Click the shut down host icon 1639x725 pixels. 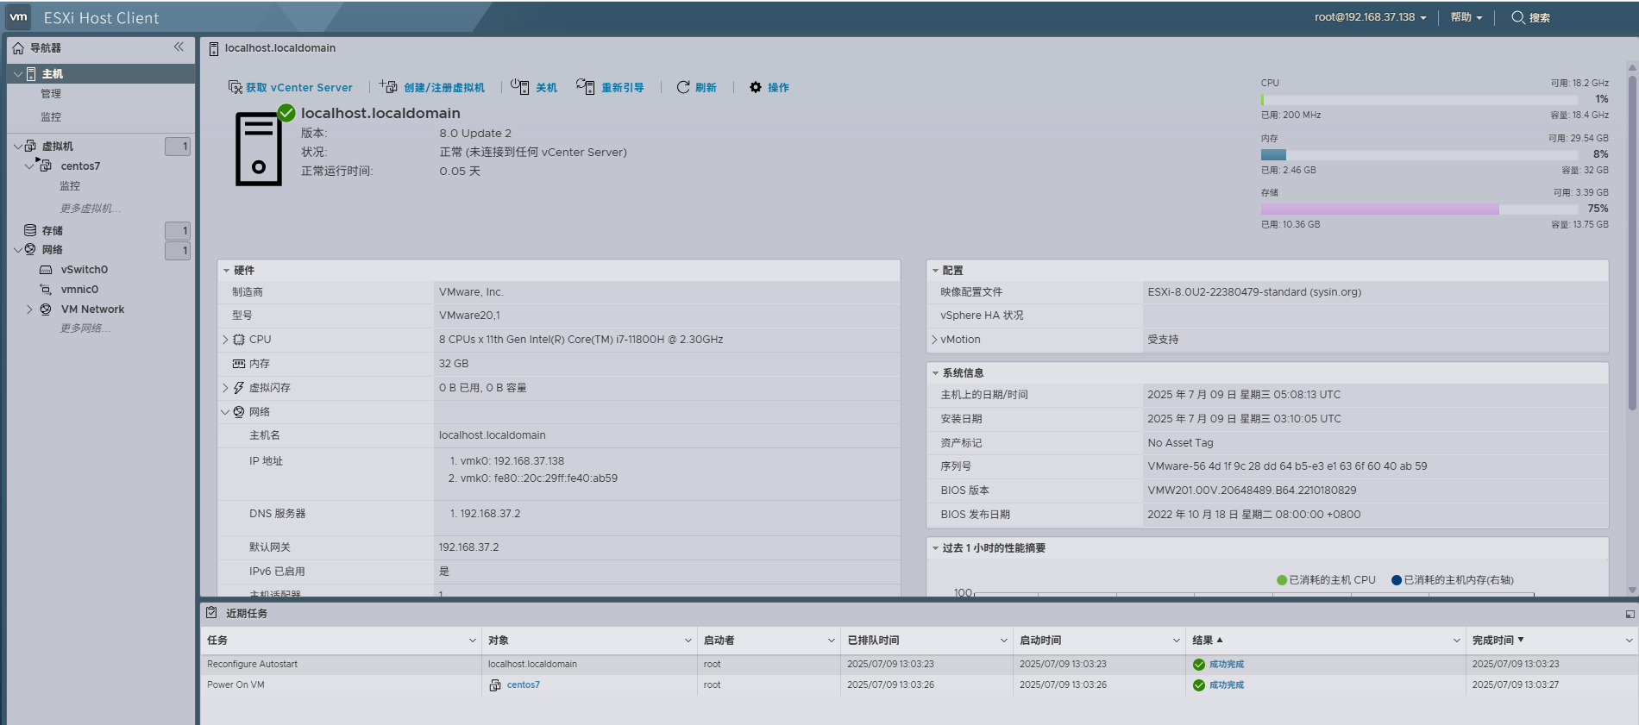[x=520, y=87]
